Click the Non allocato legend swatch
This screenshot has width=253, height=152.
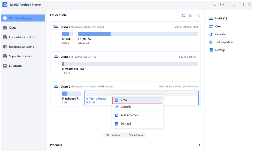pos(126,135)
